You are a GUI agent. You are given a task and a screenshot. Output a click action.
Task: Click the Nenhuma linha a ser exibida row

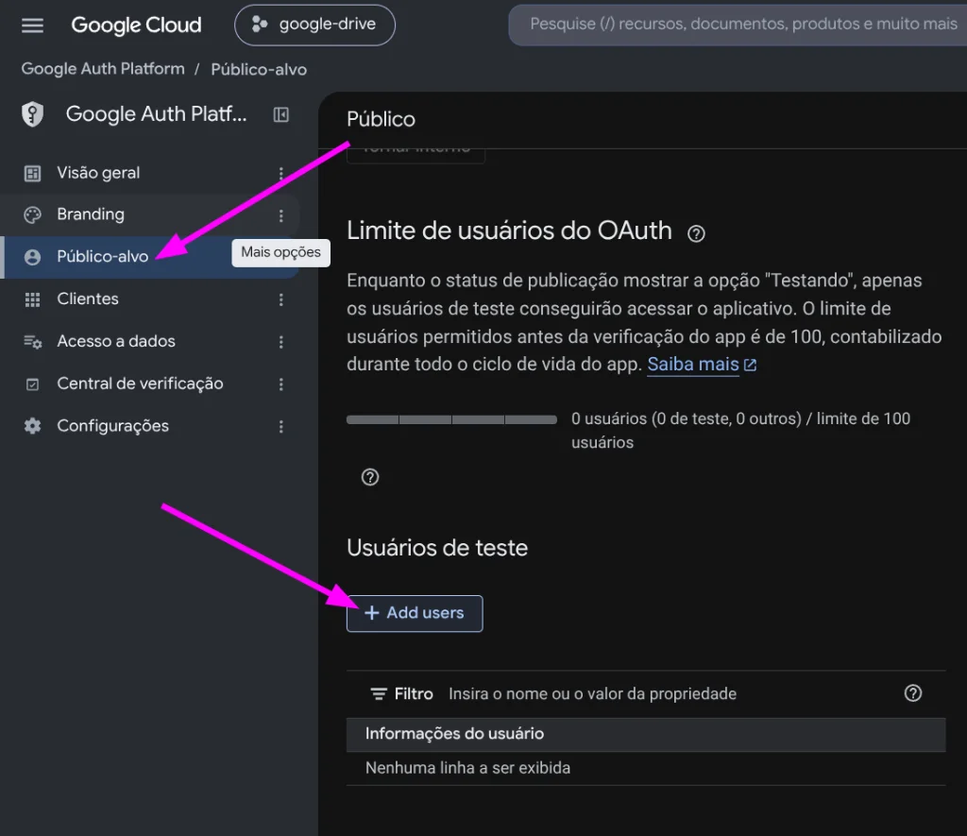tap(646, 768)
